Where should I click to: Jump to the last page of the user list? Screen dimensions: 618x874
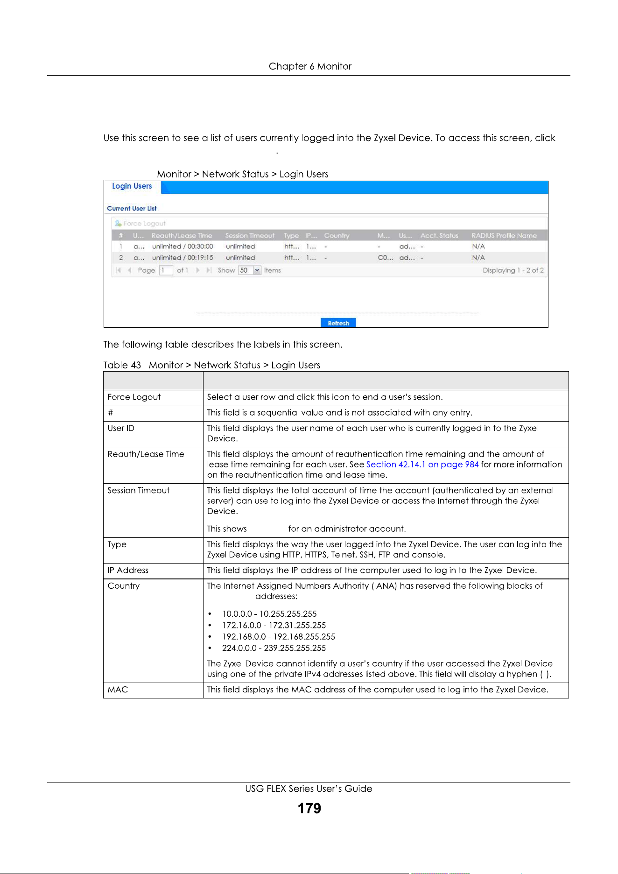point(209,270)
